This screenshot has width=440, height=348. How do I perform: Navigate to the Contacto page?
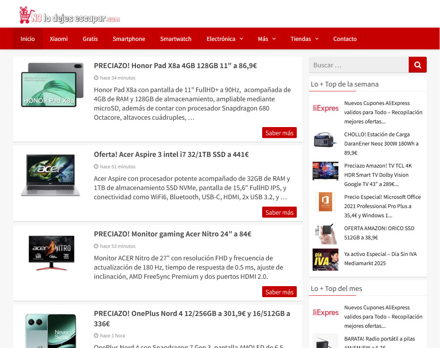pyautogui.click(x=345, y=39)
